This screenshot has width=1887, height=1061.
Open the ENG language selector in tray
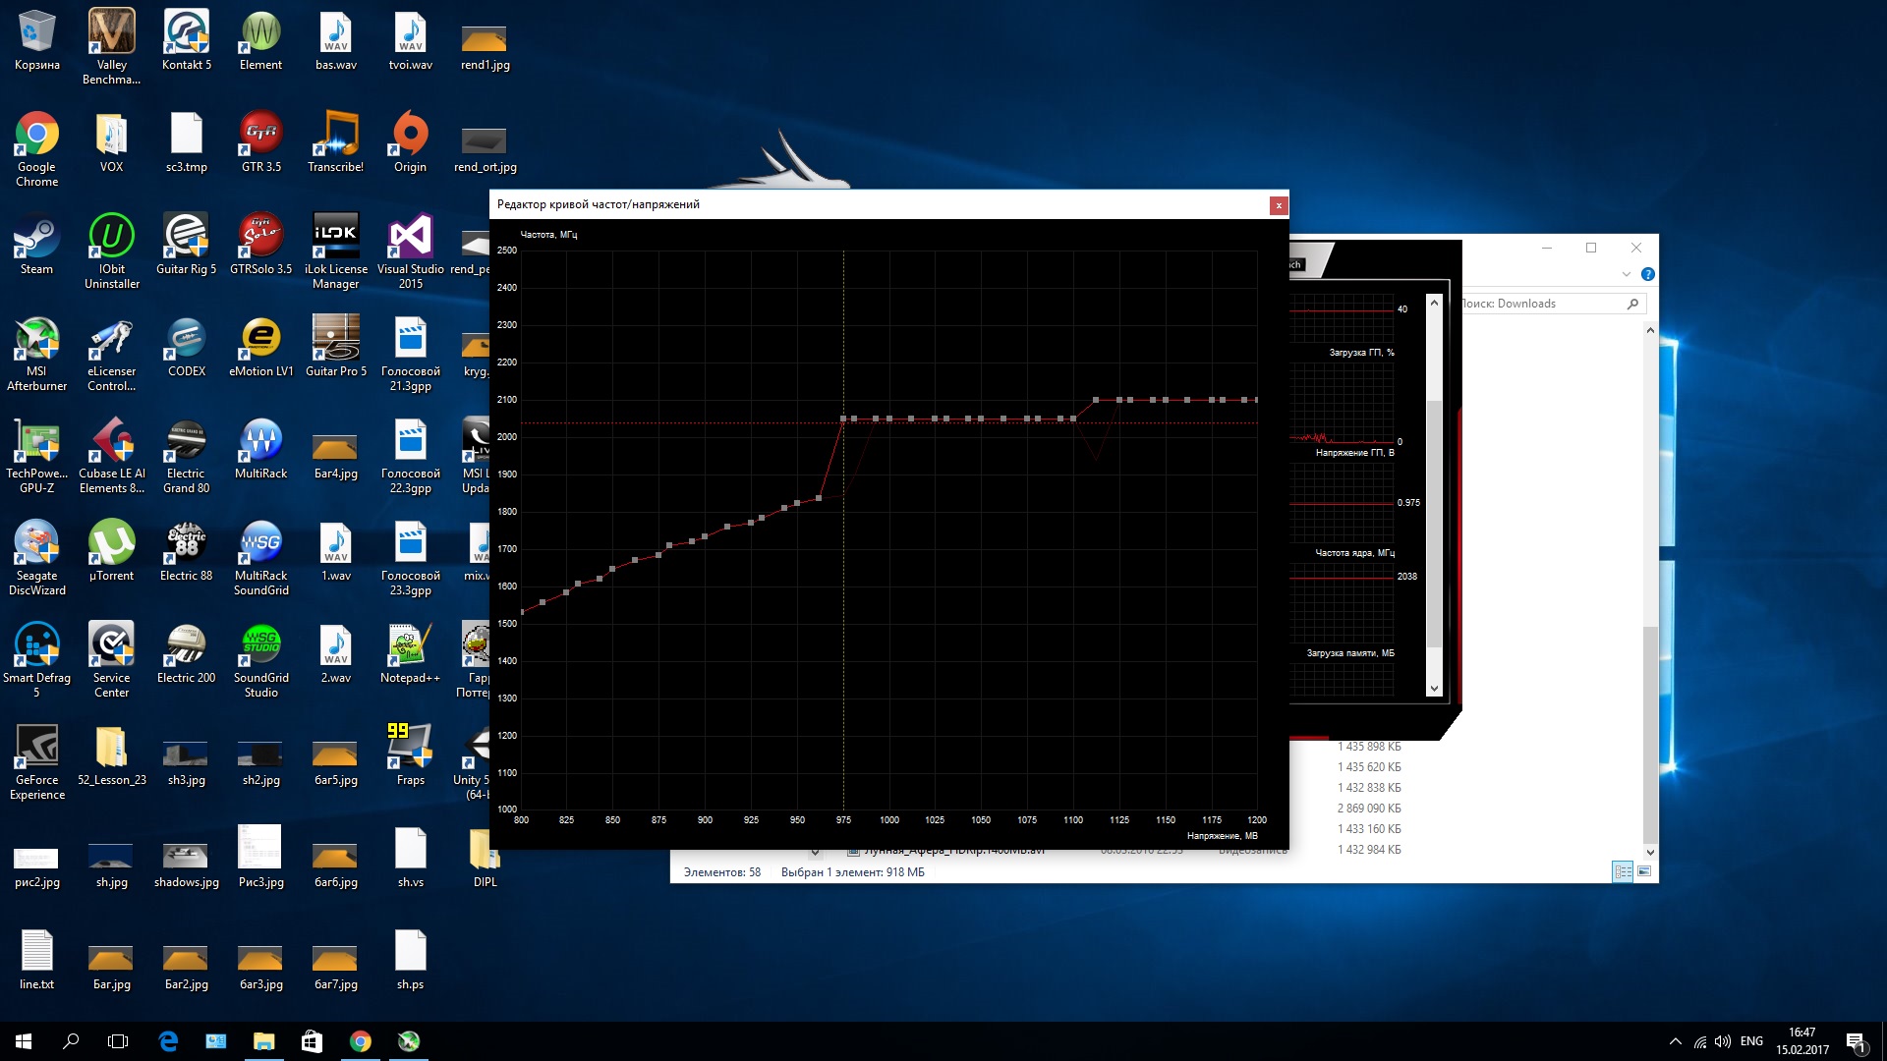pyautogui.click(x=1751, y=1041)
